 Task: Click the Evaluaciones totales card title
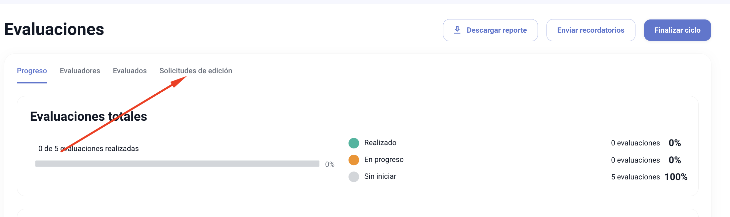[89, 116]
